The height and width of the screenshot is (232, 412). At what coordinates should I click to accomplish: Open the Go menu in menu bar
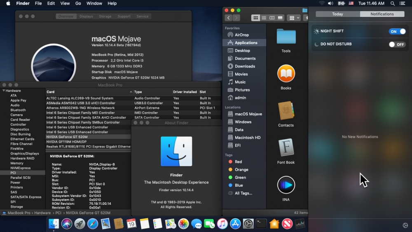pyautogui.click(x=78, y=3)
